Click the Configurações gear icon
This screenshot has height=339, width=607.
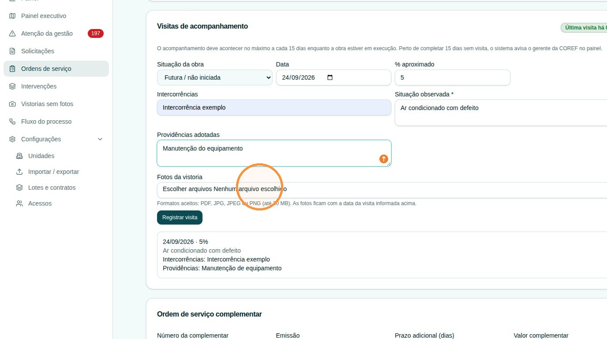(x=12, y=139)
